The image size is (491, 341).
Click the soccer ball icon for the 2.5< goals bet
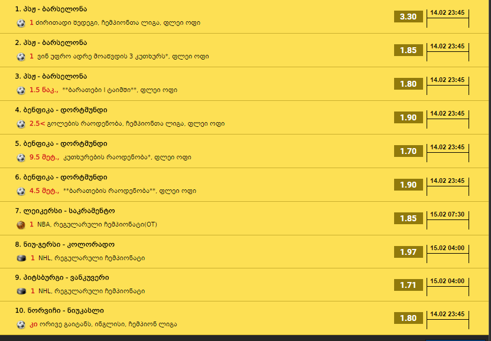21,124
